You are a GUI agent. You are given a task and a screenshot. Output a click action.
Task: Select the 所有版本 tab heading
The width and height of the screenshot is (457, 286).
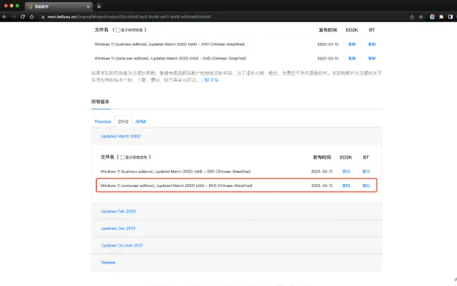tap(100, 102)
